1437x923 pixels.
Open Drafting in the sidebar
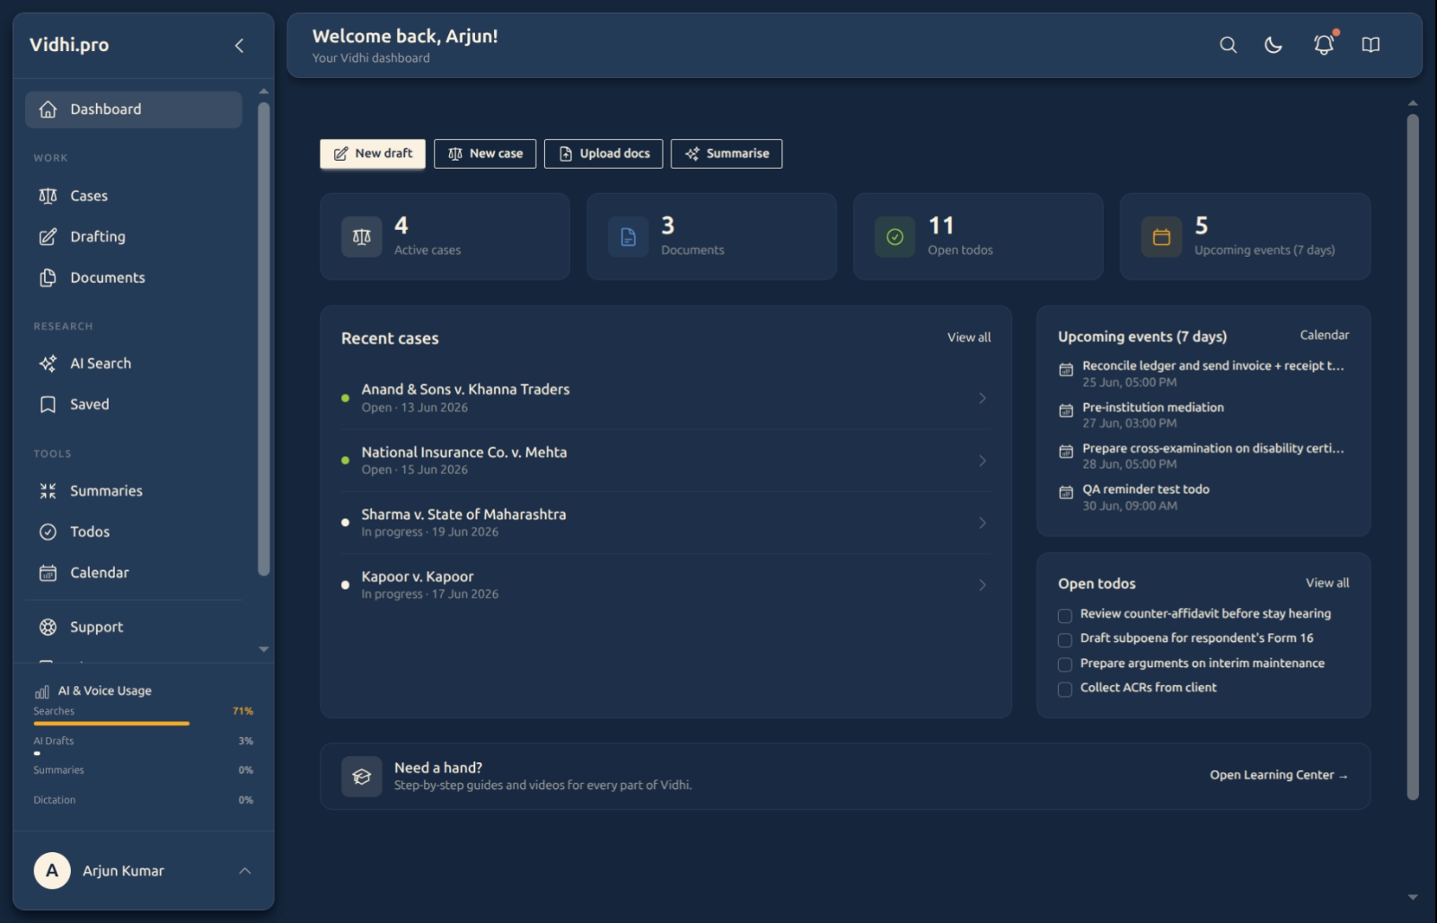[x=134, y=237]
